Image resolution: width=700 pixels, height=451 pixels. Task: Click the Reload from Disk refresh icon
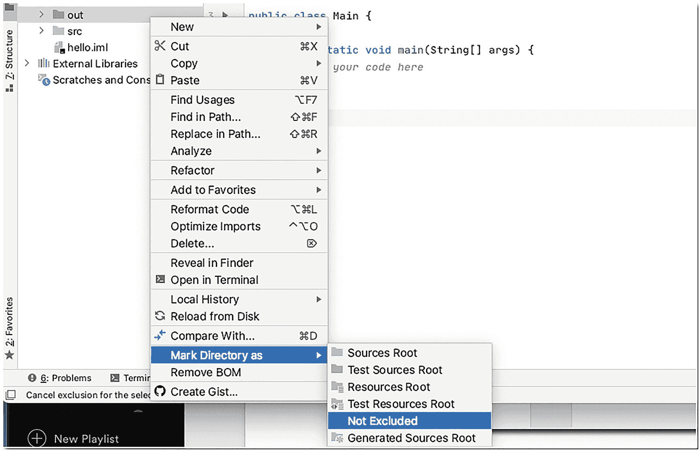[160, 316]
